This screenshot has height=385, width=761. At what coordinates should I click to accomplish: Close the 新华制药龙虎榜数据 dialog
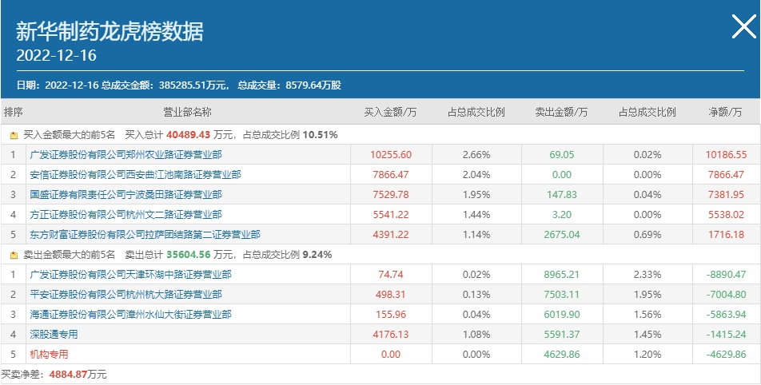tap(743, 28)
